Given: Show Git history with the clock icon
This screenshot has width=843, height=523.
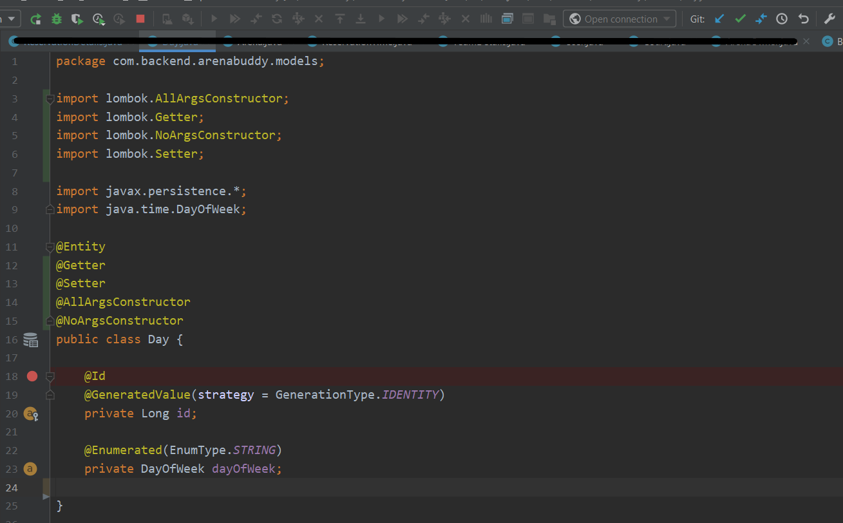Looking at the screenshot, I should (x=782, y=19).
